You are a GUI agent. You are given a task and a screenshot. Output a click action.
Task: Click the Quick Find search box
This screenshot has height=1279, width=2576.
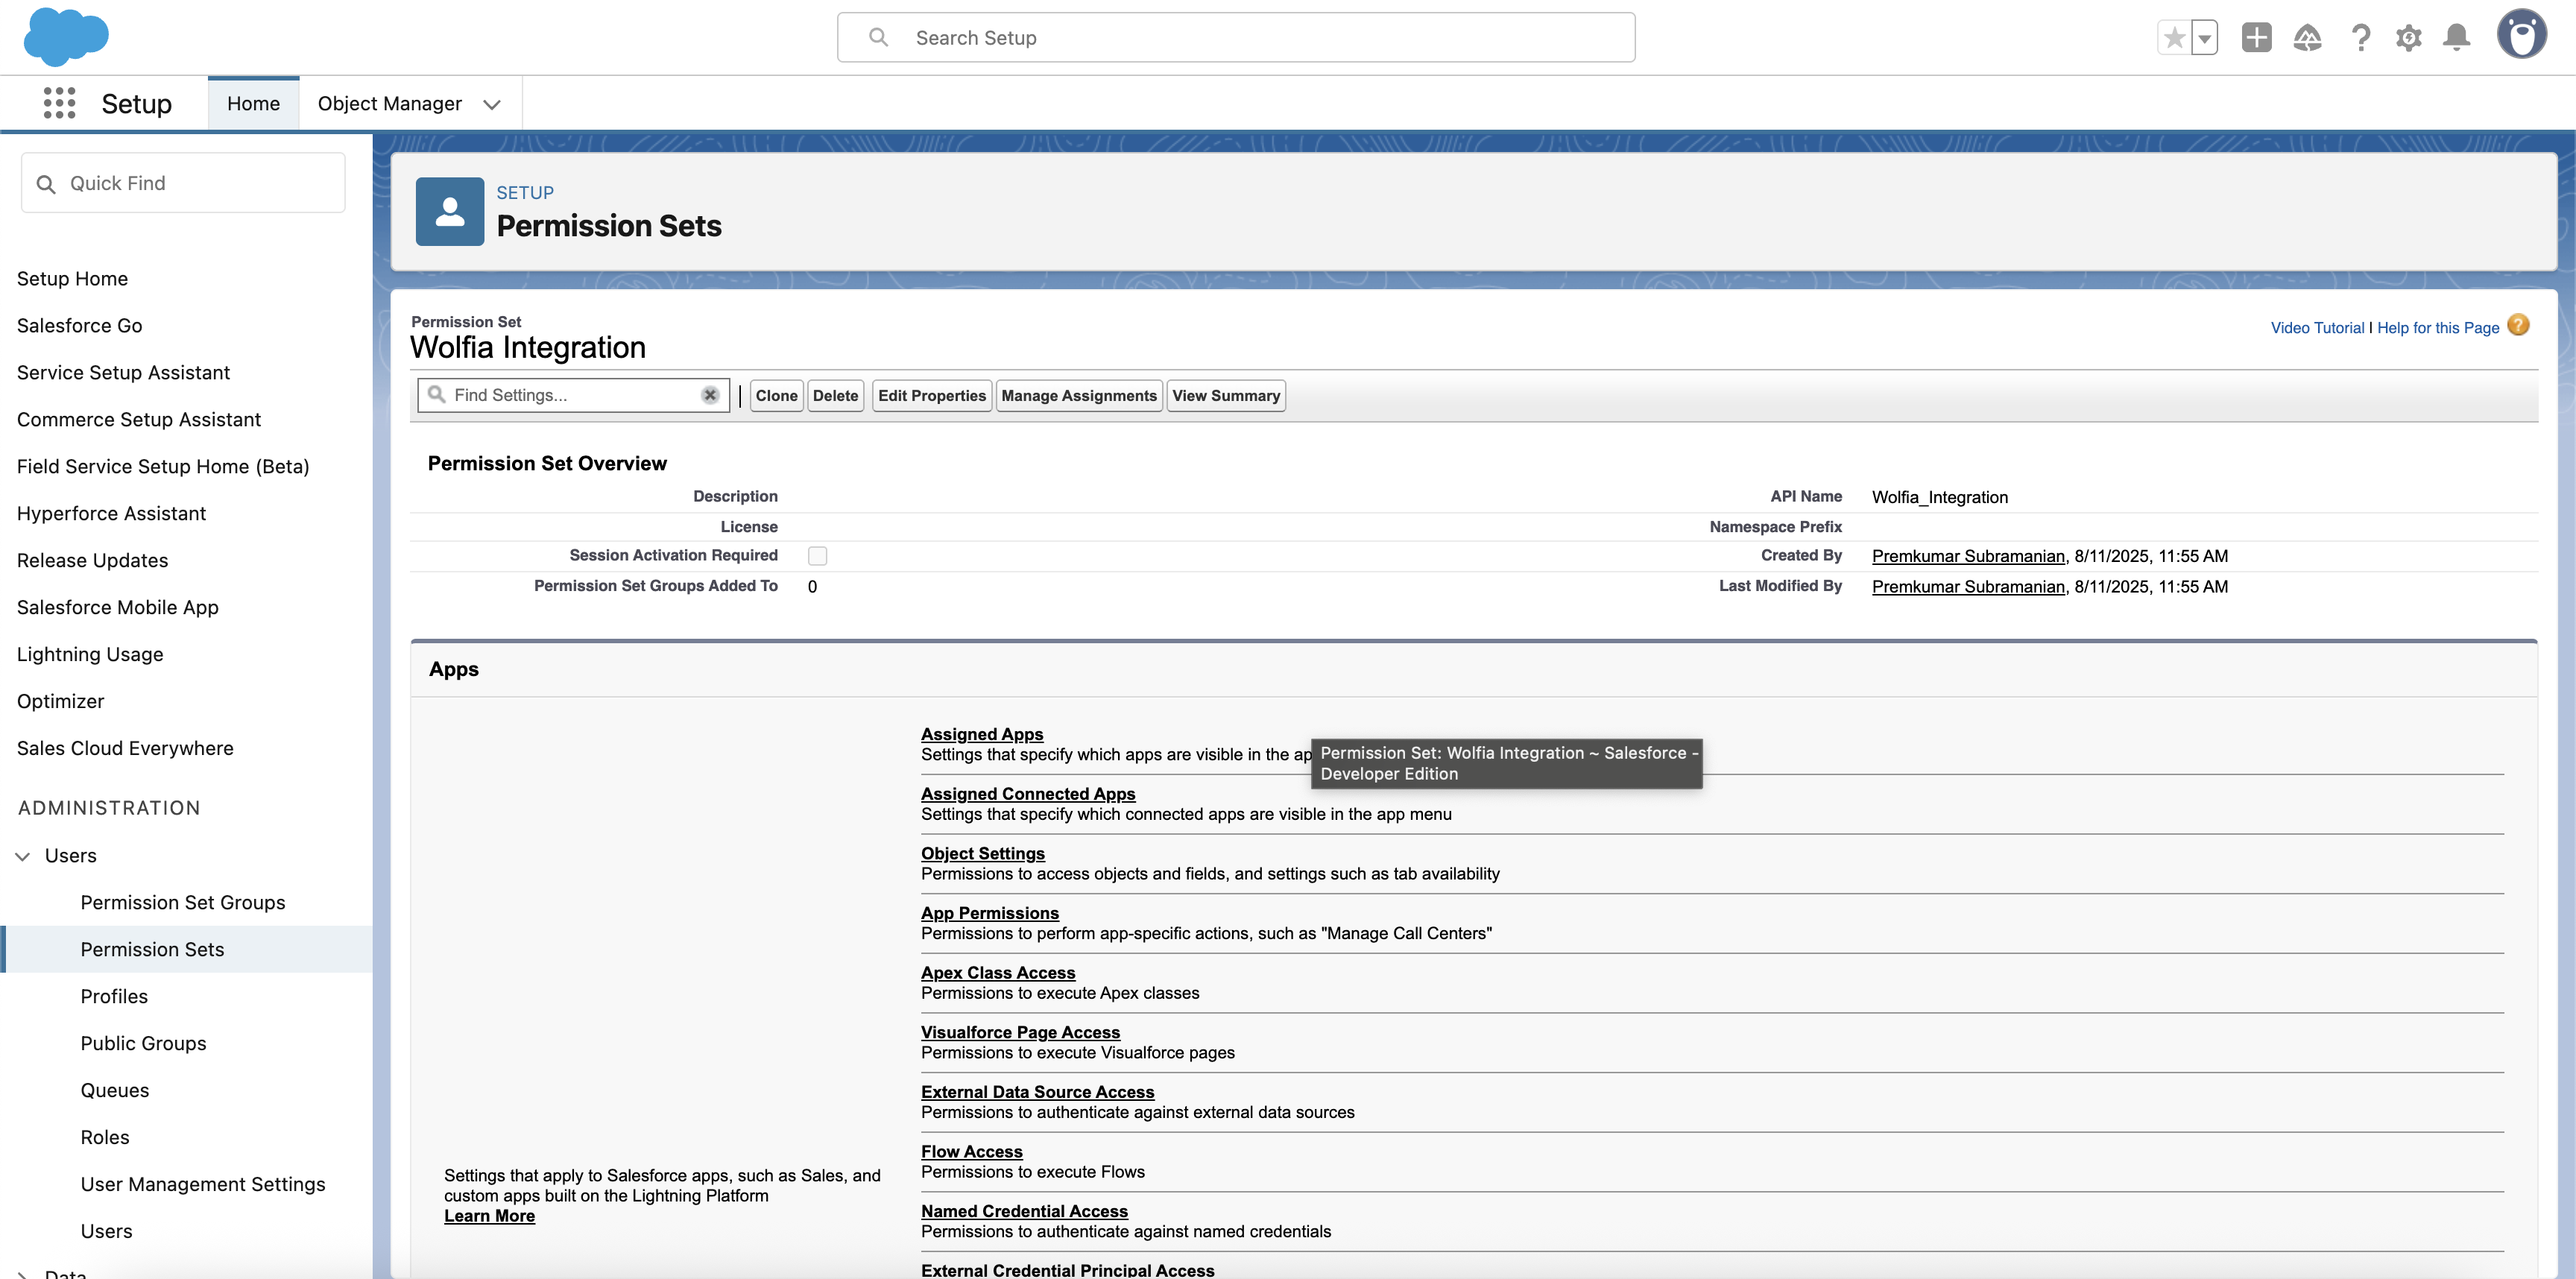[183, 182]
